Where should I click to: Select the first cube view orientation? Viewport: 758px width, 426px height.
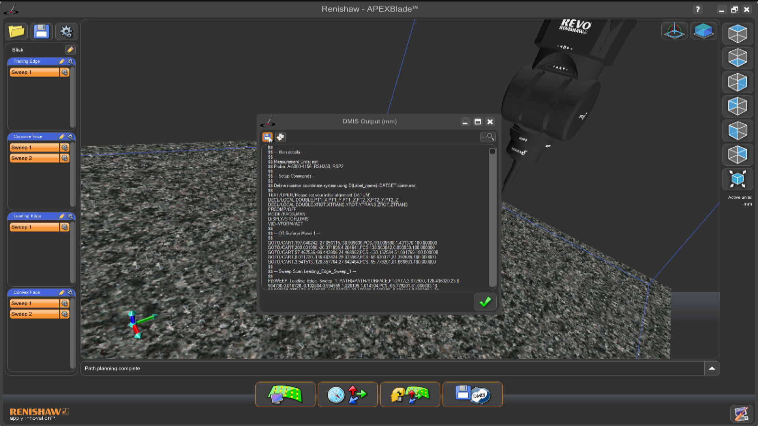(737, 34)
